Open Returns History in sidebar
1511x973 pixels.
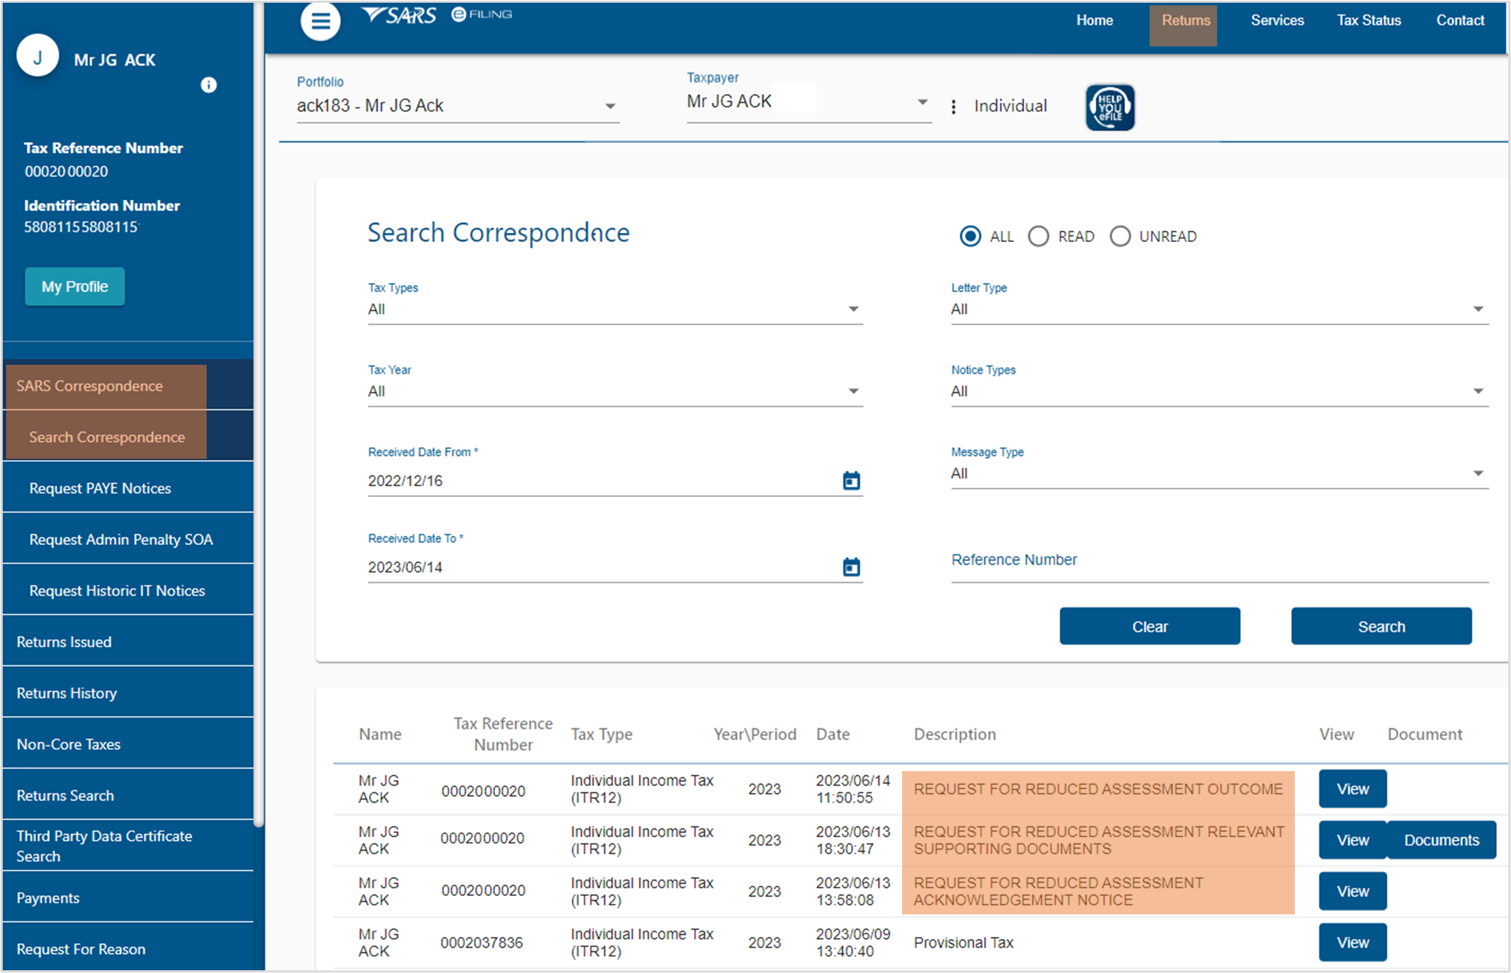pyautogui.click(x=128, y=693)
